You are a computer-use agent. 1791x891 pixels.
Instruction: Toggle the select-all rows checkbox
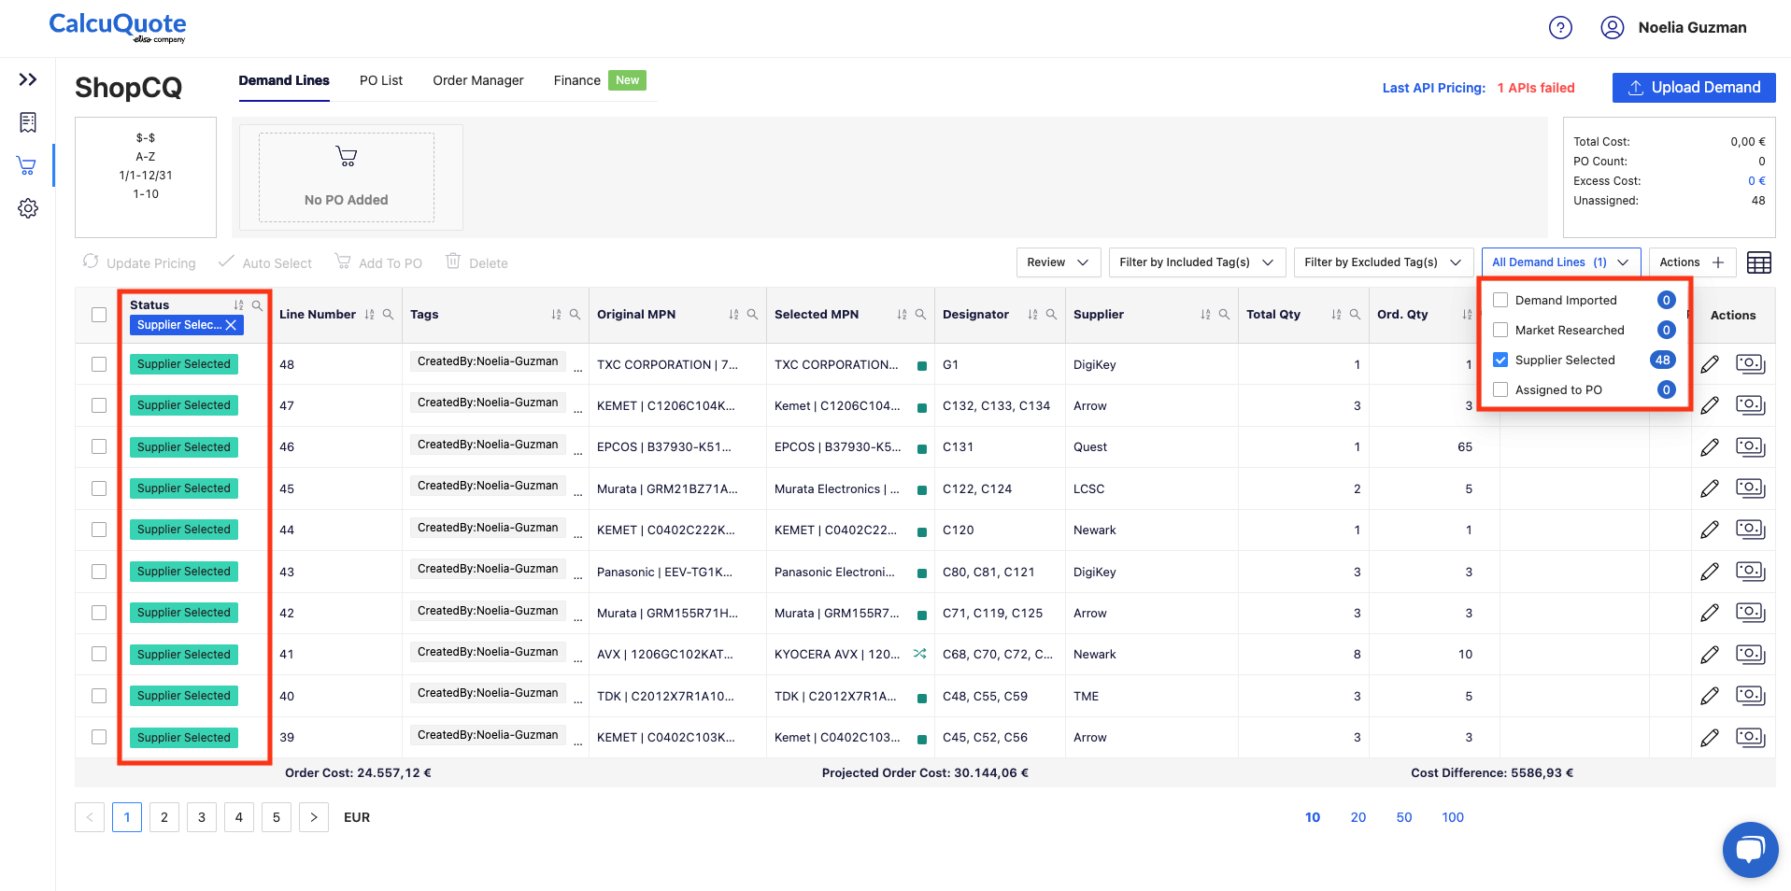[x=99, y=315]
